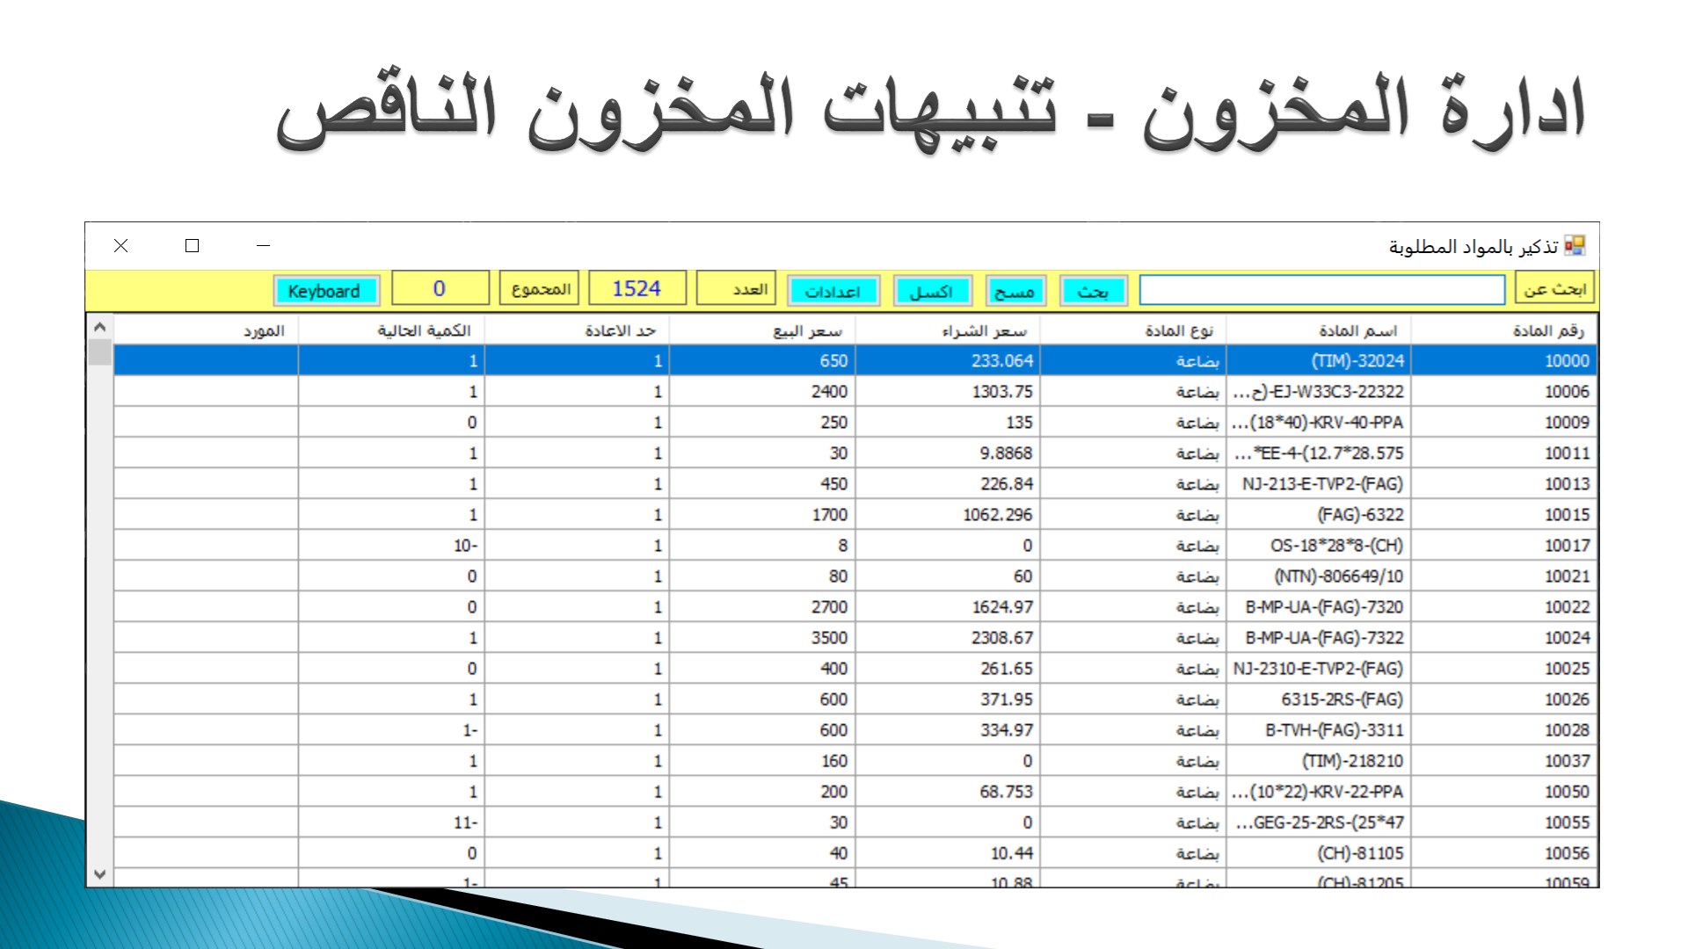This screenshot has width=1688, height=949.
Task: Click into the search text field
Action: click(1321, 290)
